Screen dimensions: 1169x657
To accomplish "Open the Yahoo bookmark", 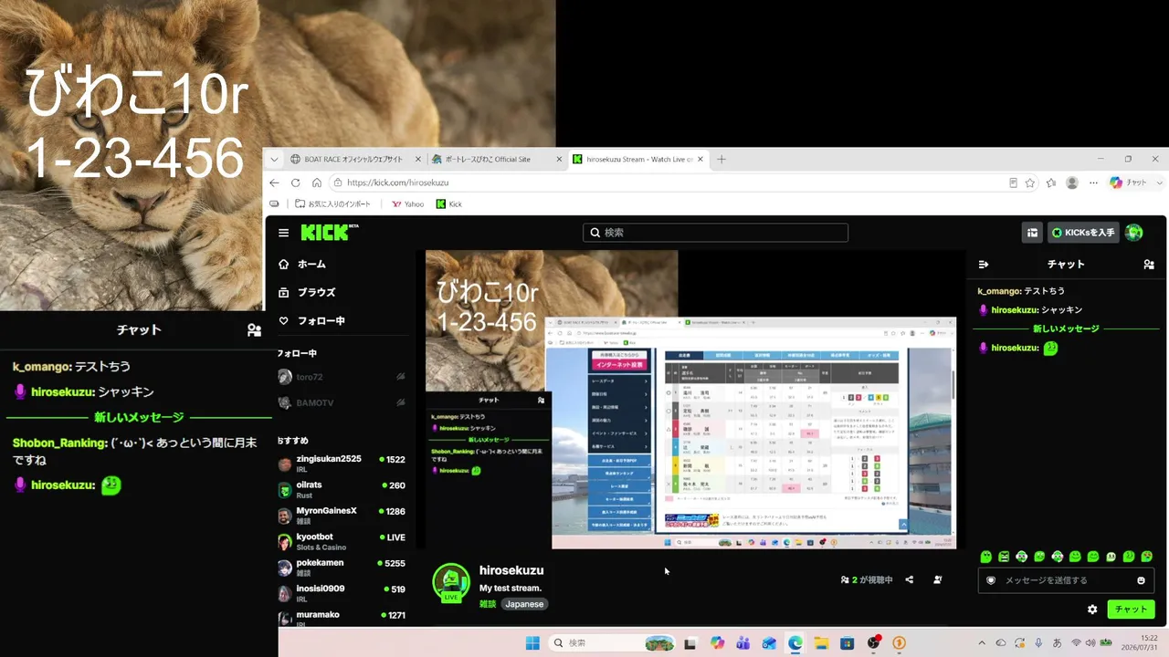I will click(408, 204).
